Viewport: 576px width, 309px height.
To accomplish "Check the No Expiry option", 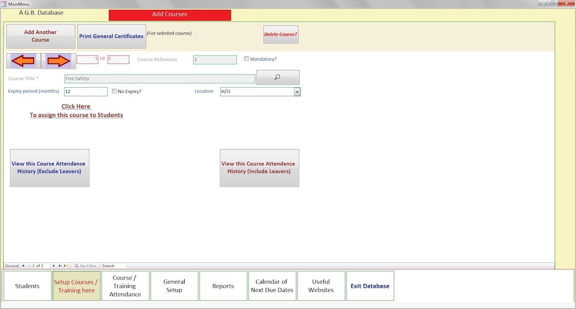I will [114, 91].
